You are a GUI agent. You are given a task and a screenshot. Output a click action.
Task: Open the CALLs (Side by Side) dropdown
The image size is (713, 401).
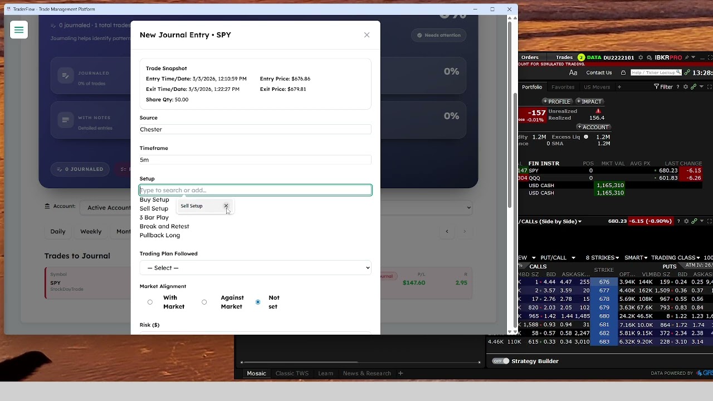[x=550, y=222]
